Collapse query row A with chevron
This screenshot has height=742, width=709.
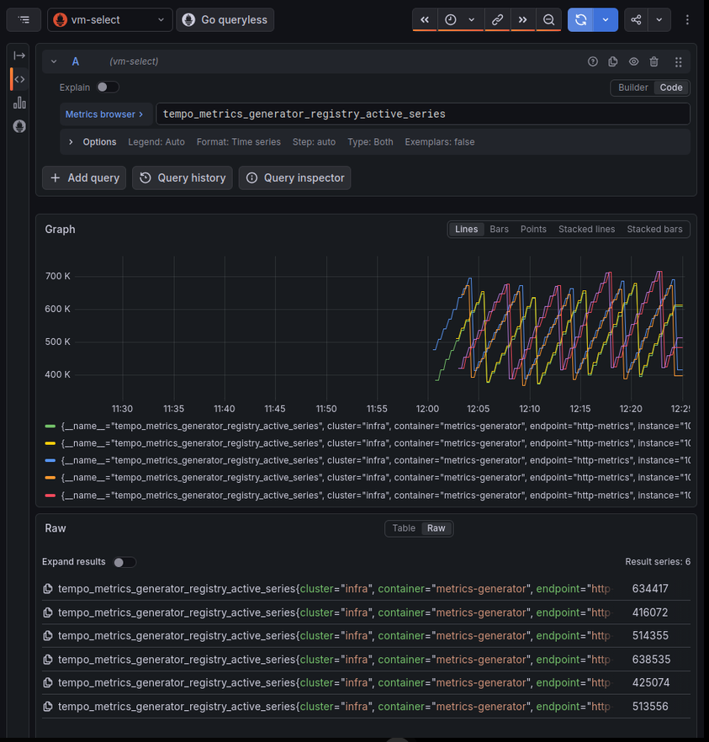[x=54, y=61]
